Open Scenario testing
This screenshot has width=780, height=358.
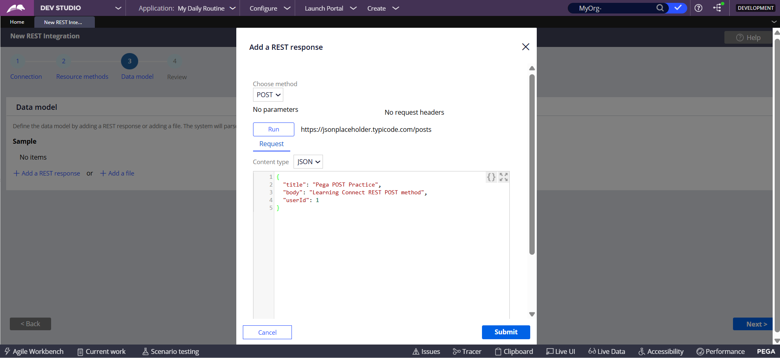[170, 351]
